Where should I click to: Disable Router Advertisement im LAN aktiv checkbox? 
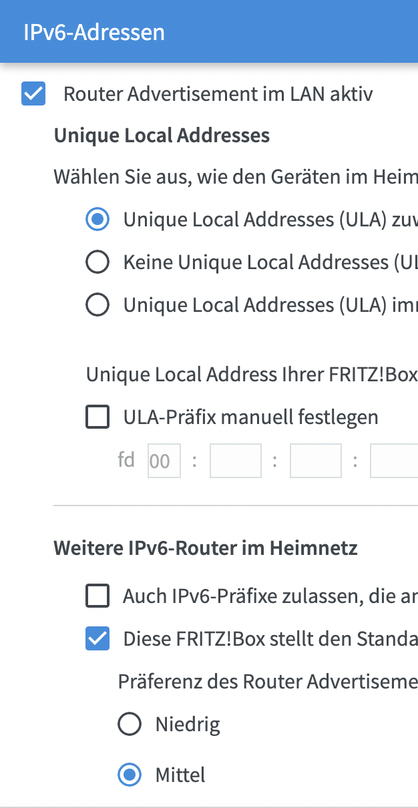click(33, 94)
